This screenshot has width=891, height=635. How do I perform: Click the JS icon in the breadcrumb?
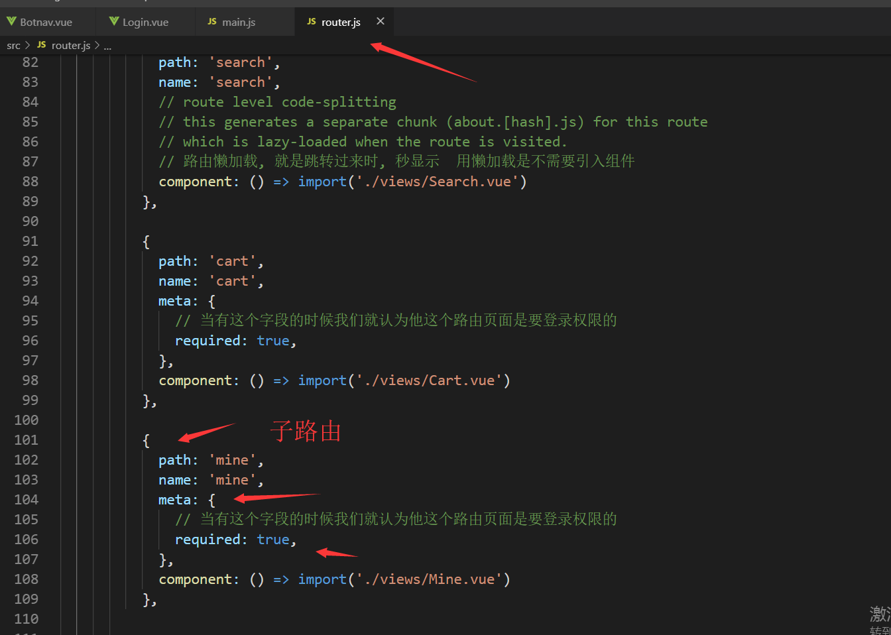pos(42,45)
